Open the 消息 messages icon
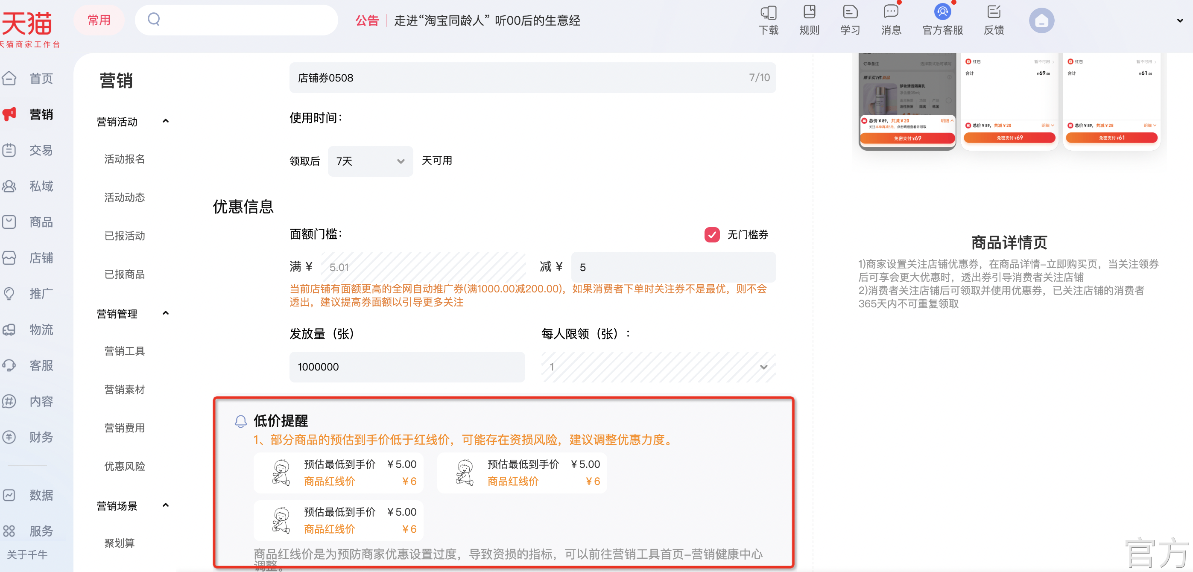This screenshot has height=572, width=1193. [891, 12]
